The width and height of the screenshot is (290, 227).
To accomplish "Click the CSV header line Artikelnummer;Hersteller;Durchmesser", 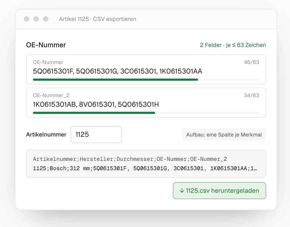I will coord(130,159).
